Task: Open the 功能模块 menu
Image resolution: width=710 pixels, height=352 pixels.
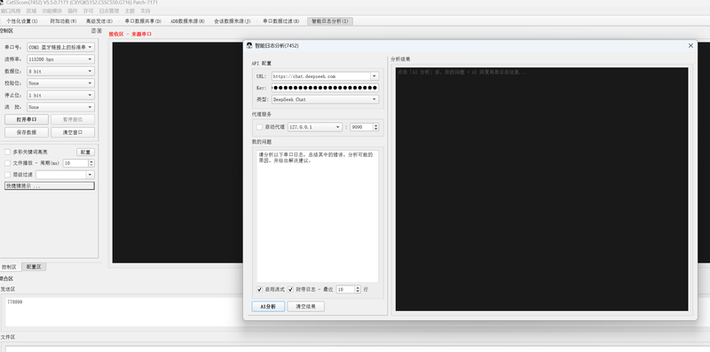Action: pyautogui.click(x=51, y=11)
